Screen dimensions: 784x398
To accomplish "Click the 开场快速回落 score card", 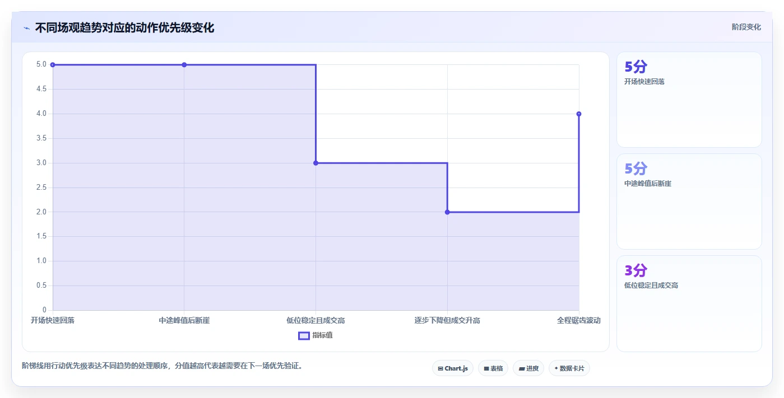I will tap(689, 100).
